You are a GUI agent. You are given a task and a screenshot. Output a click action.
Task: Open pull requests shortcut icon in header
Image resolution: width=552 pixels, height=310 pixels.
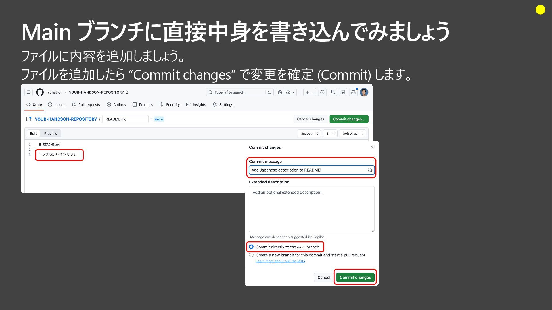(x=333, y=92)
